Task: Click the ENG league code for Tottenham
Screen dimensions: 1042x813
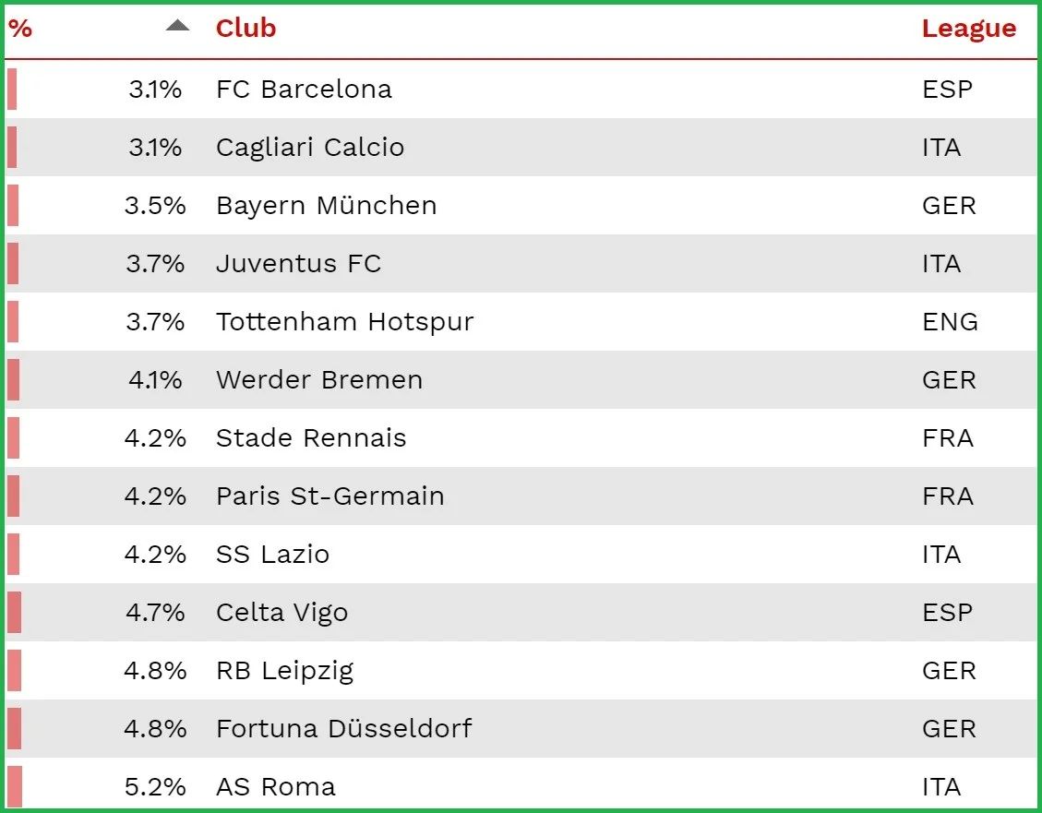Action: coord(950,322)
